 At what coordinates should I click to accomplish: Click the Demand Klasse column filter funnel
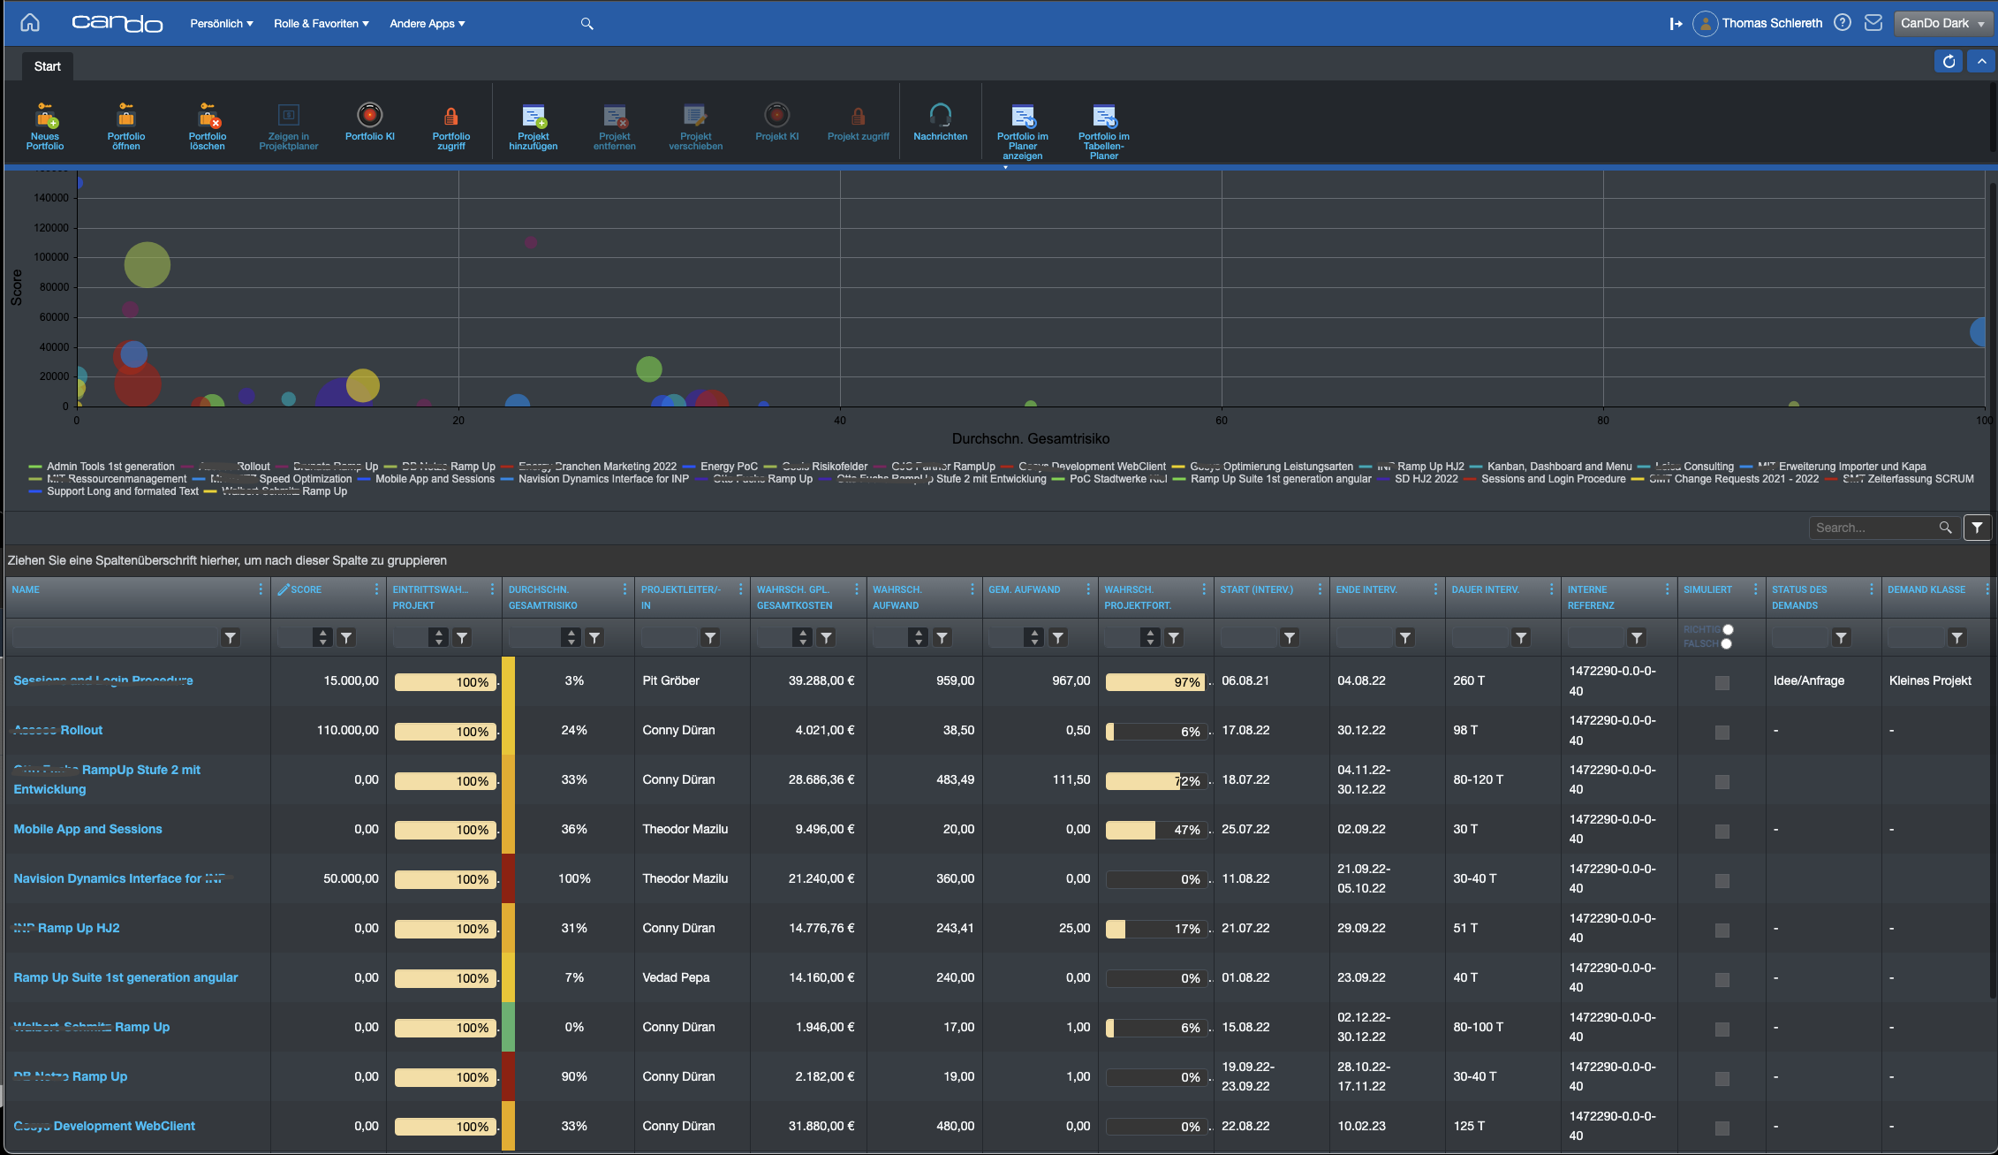tap(1957, 637)
